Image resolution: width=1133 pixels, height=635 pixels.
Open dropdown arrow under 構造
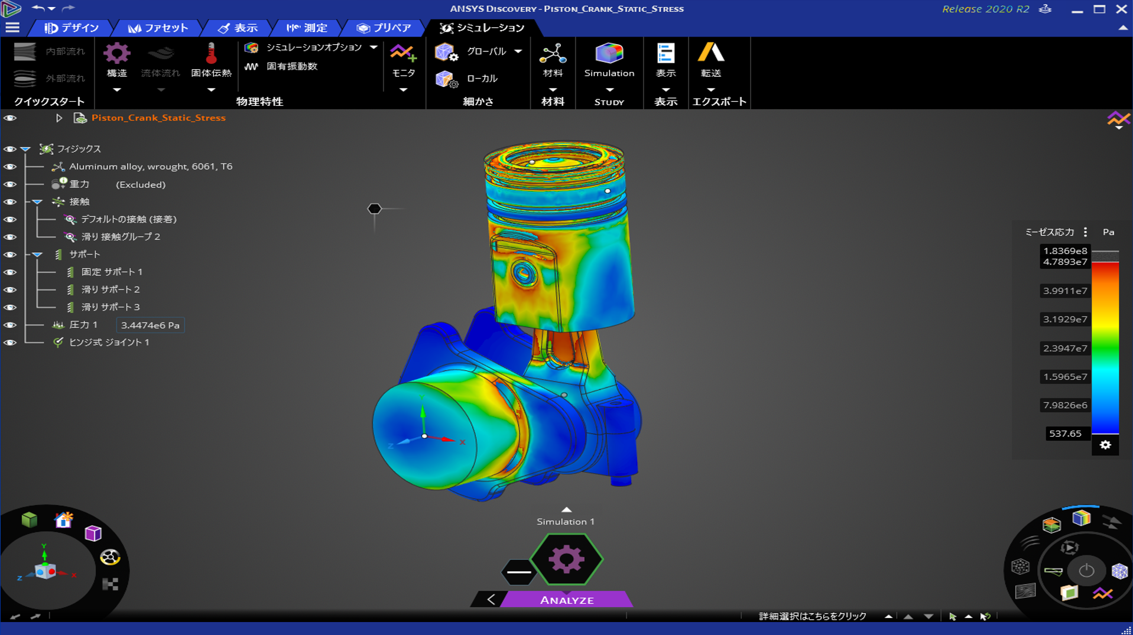coord(116,90)
